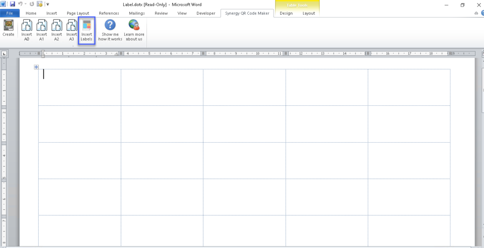Insert an A1 page template

42,30
